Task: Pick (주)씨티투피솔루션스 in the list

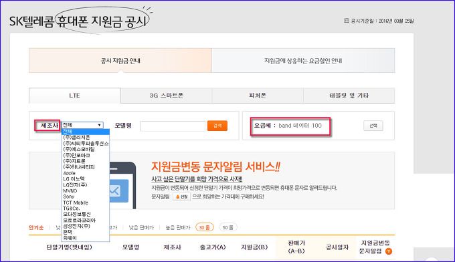Action: [x=86, y=143]
